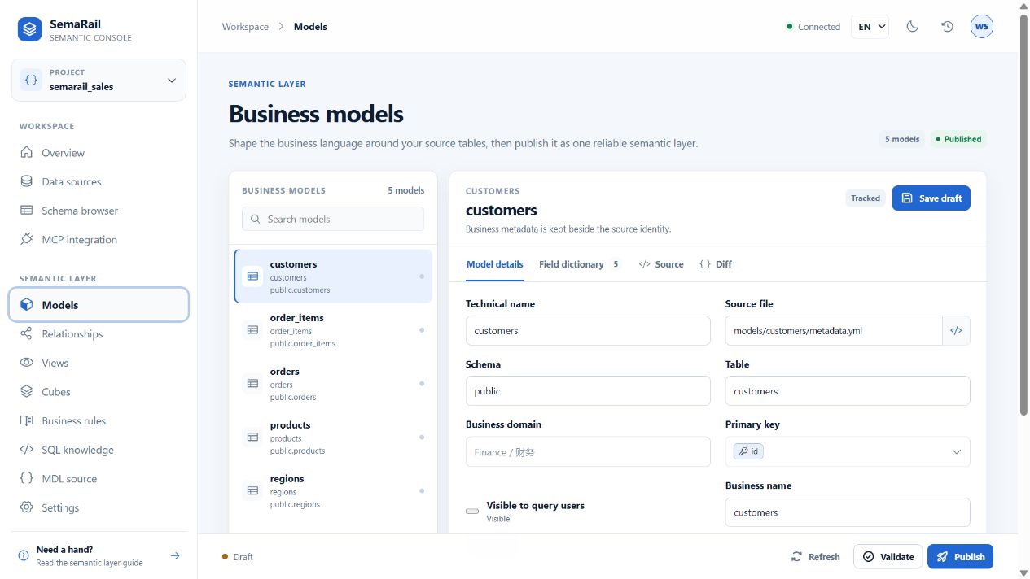Image resolution: width=1030 pixels, height=579 pixels.
Task: Click the id primary key chip
Action: [x=748, y=451]
